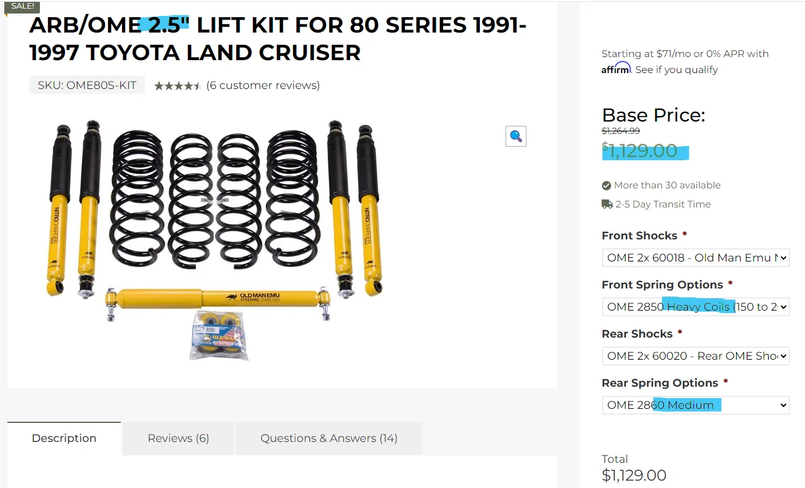This screenshot has width=805, height=488.
Task: Click the See if you qualify link
Action: click(x=676, y=69)
